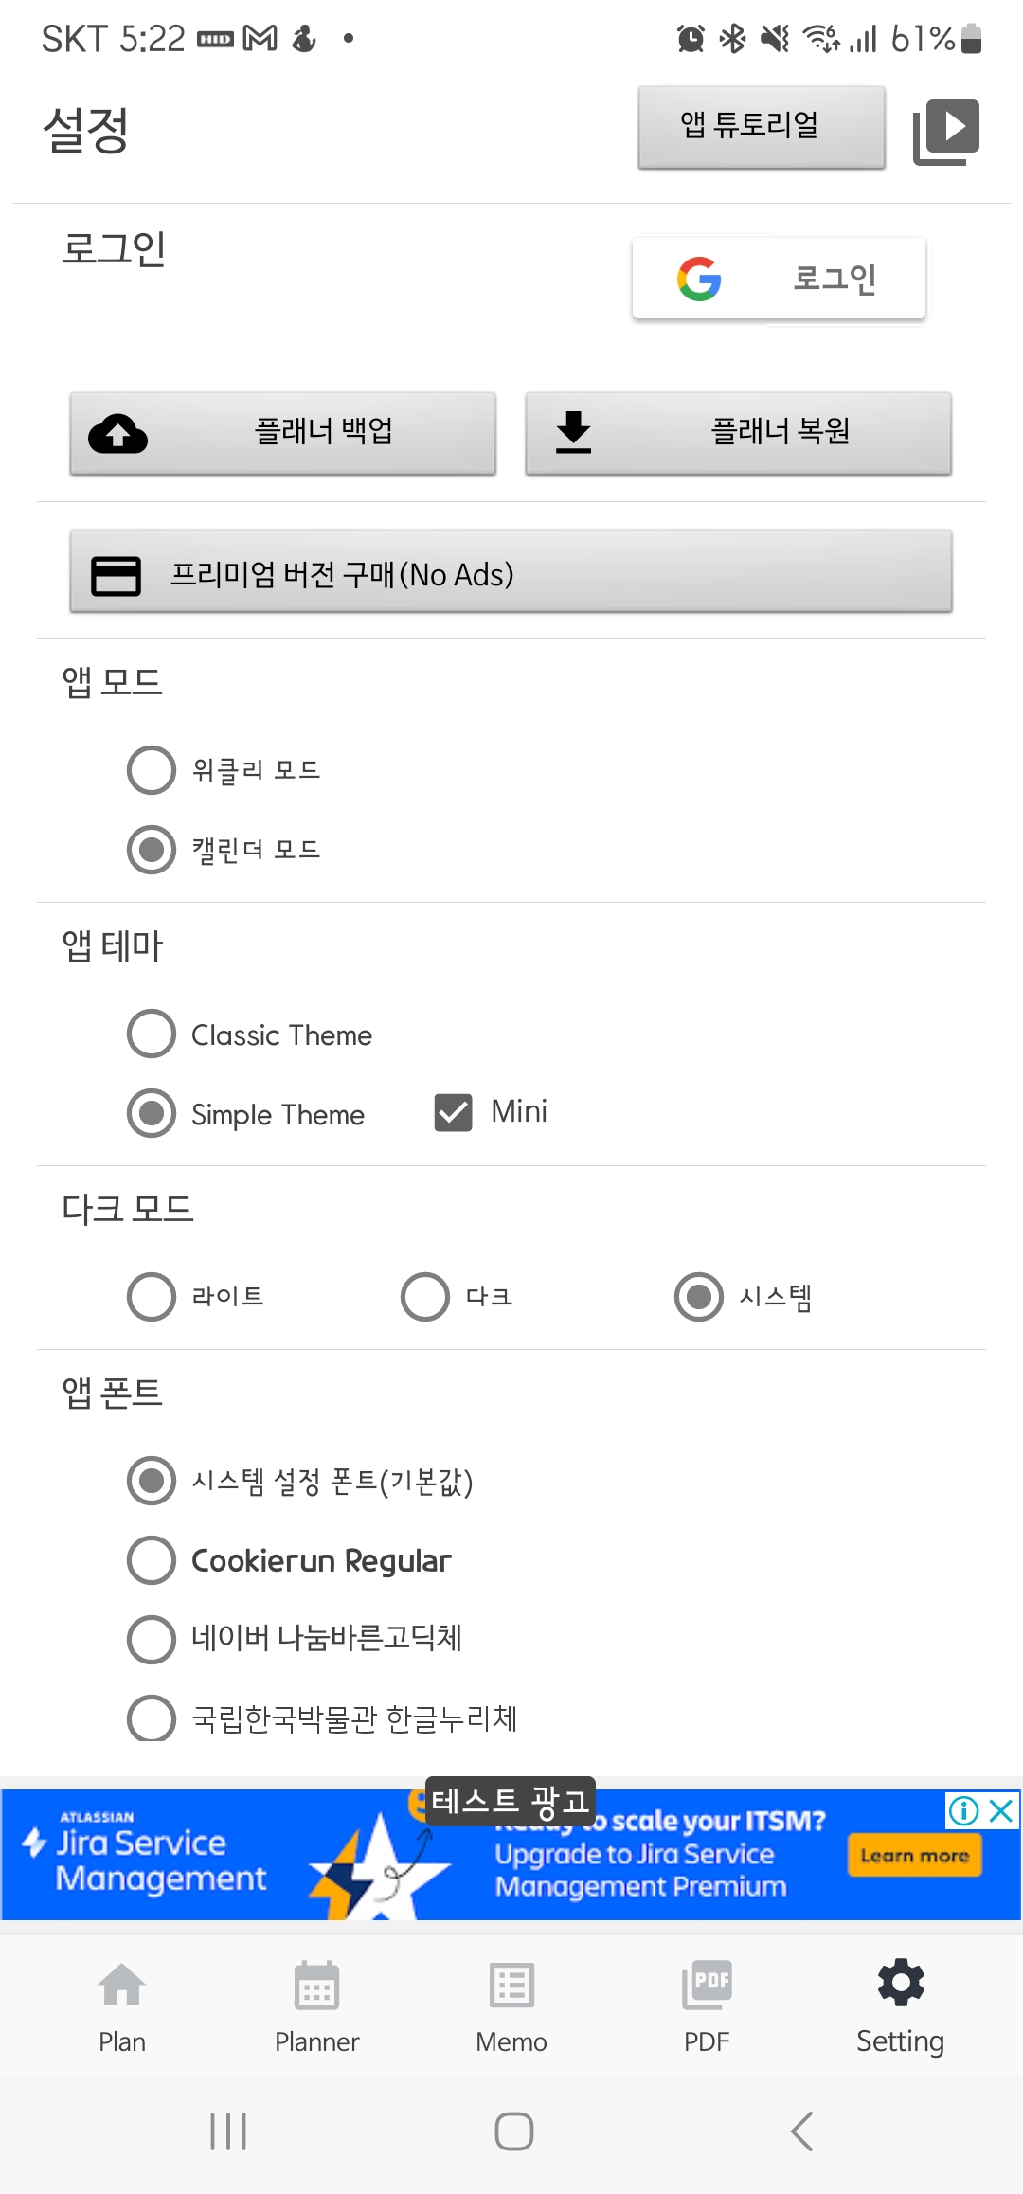The image size is (1023, 2194).
Task: Select 다크 dark mode radio
Action: click(x=425, y=1296)
